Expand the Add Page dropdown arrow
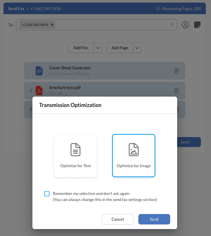Viewport: 211px width, 236px height. tap(137, 47)
